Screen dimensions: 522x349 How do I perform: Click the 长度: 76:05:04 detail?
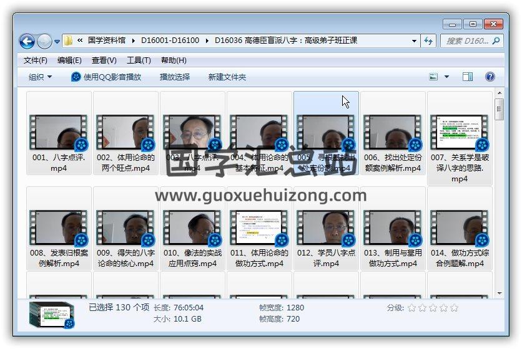tap(179, 308)
